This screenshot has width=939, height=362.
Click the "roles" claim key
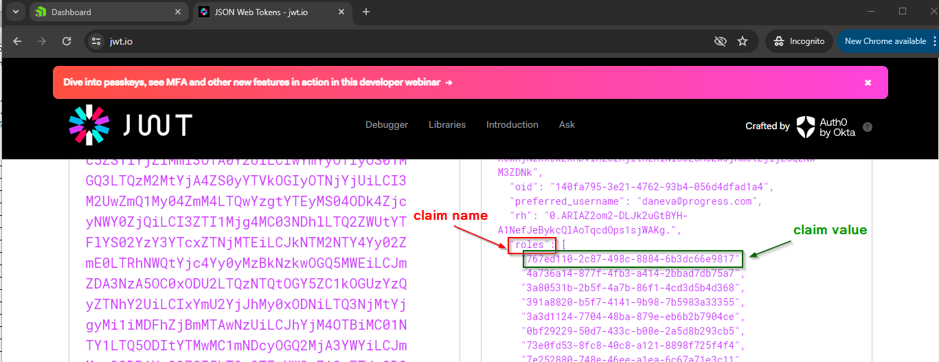click(532, 245)
